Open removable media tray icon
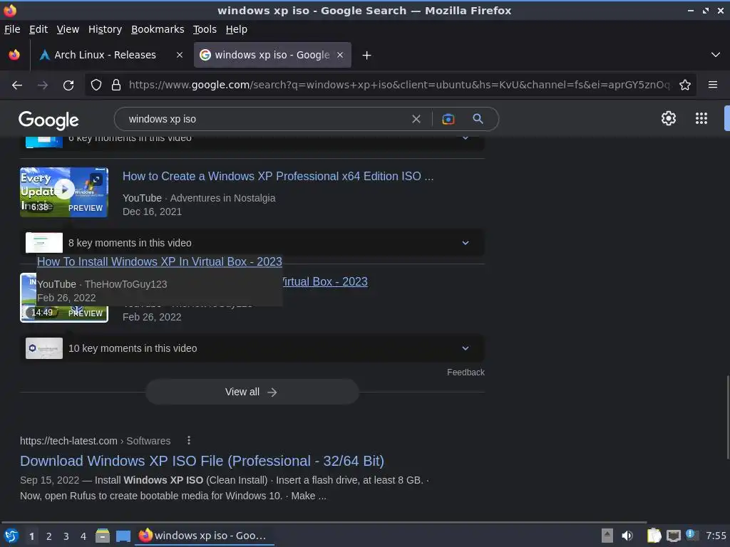This screenshot has width=730, height=547. [x=607, y=536]
